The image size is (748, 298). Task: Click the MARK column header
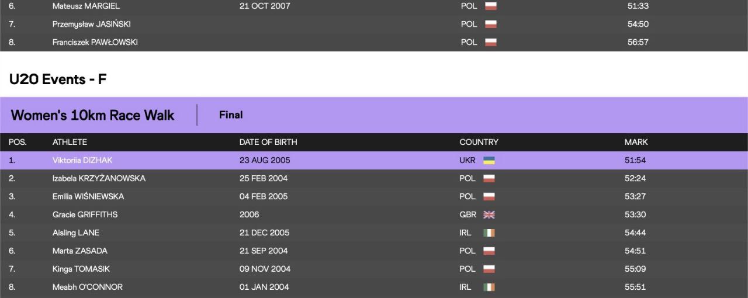(636, 142)
